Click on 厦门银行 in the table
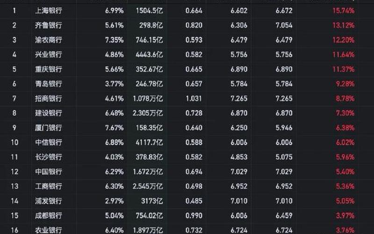Screen dimensions: 374x234 point(49,128)
